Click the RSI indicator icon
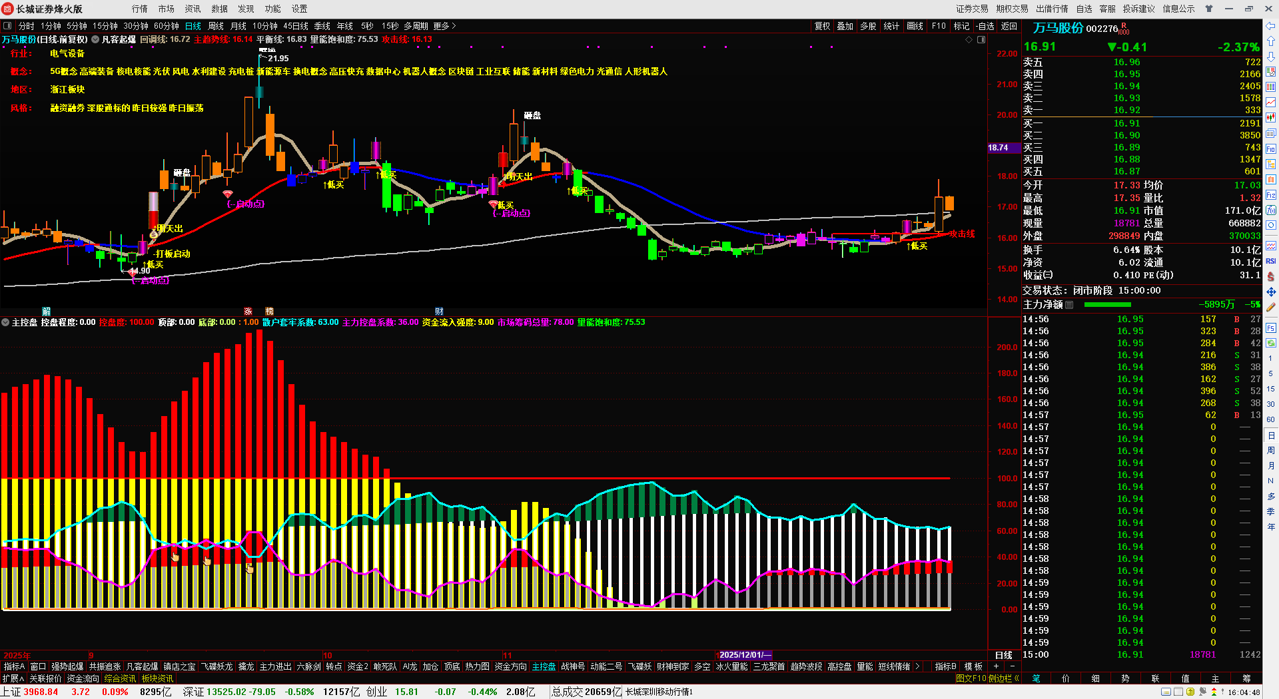The width and height of the screenshot is (1279, 699). pyautogui.click(x=1270, y=261)
